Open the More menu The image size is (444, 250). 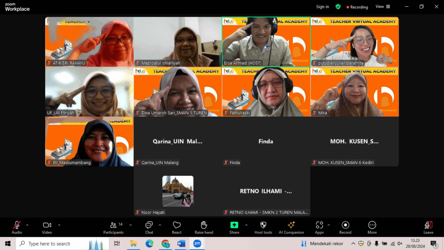372,227
